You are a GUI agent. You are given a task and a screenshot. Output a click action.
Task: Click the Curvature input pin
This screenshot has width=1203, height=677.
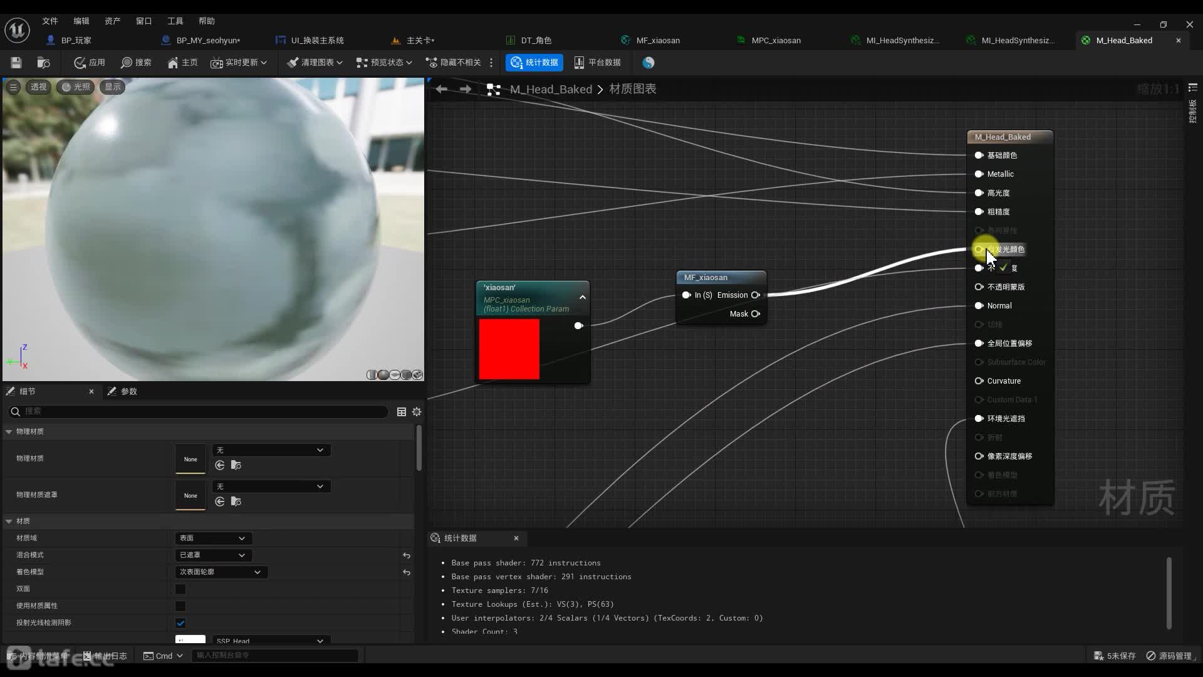(x=979, y=381)
